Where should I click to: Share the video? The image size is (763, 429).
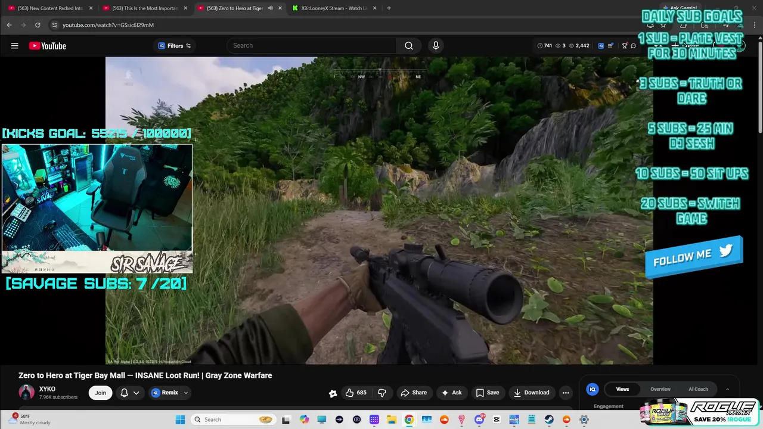[414, 393]
